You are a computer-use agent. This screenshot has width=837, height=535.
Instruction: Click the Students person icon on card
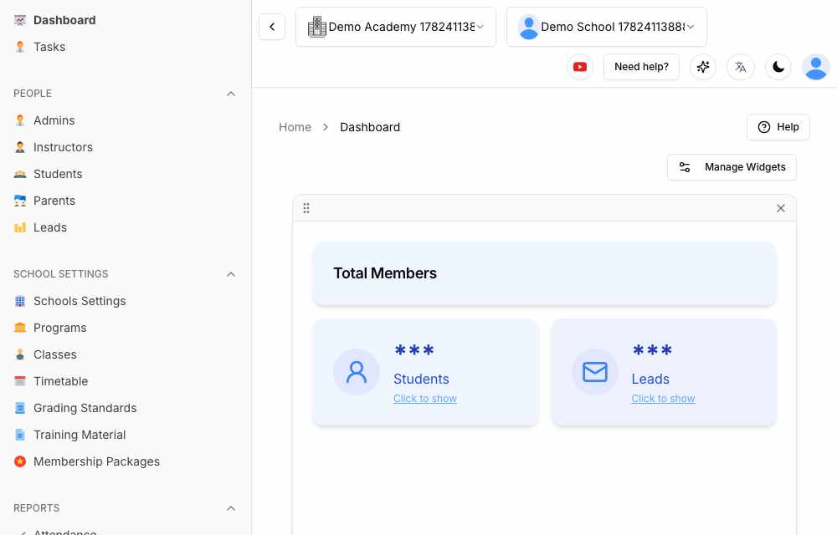356,372
